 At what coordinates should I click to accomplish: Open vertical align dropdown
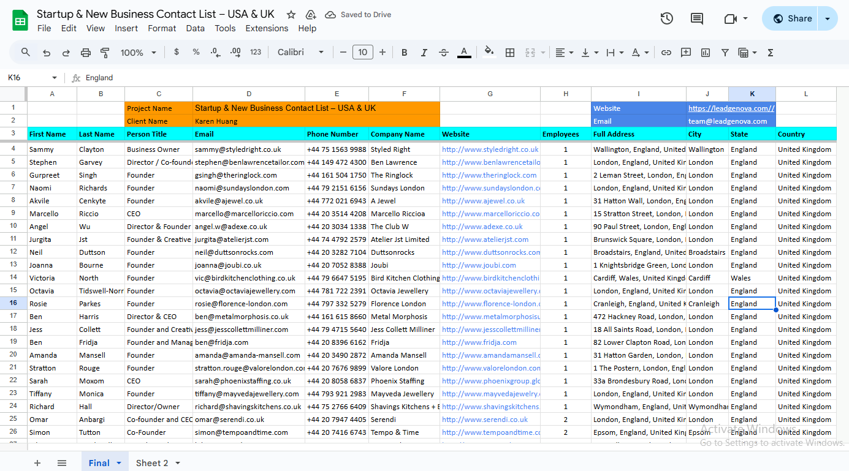[x=589, y=53]
